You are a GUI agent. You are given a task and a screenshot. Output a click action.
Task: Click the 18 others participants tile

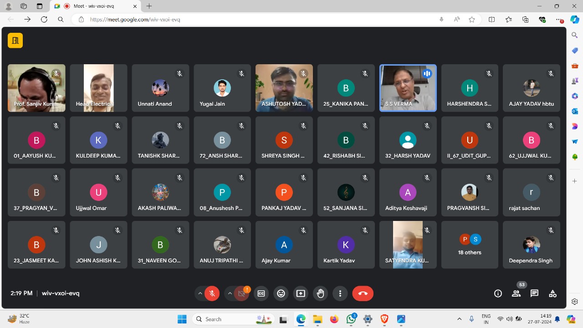(x=469, y=245)
